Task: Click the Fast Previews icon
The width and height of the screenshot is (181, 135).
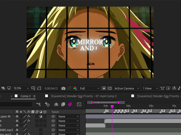Action: 168,88
